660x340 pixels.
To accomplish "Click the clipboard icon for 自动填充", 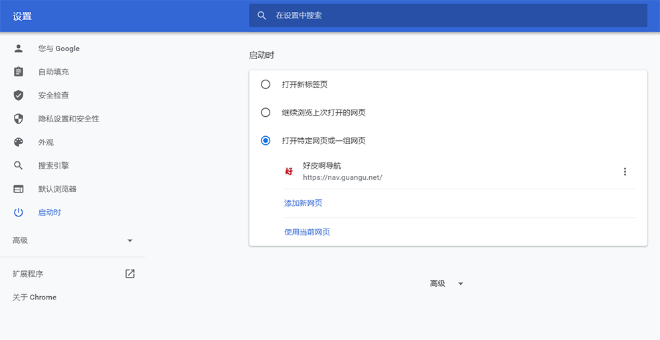I will 19,72.
